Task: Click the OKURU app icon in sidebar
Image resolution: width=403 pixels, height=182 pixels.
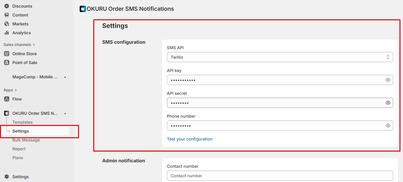Action: tap(7, 113)
